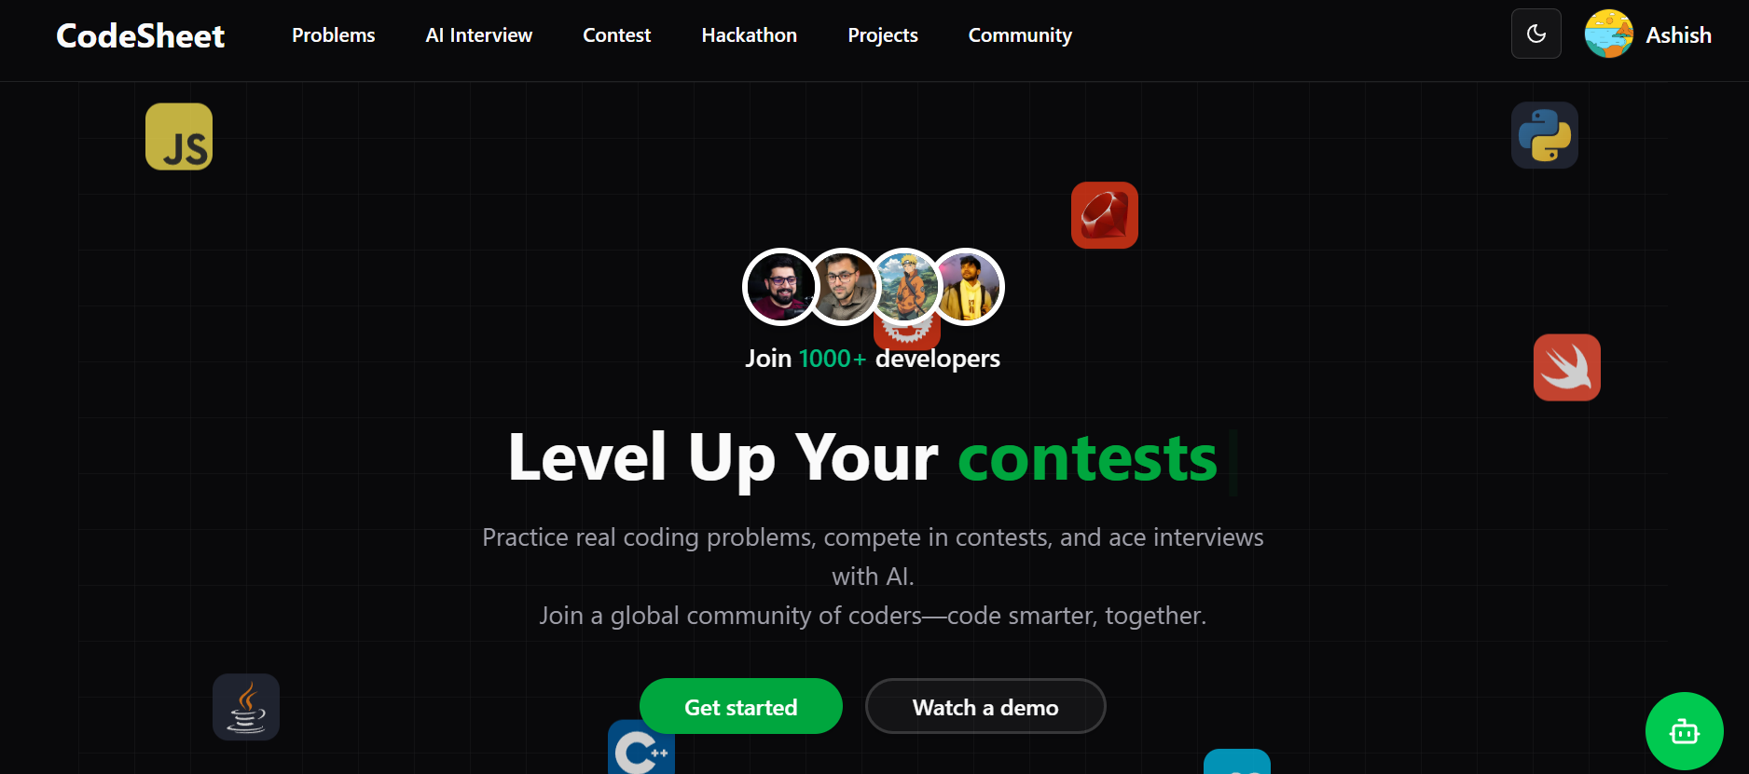Click the JavaScript floating icon

[x=179, y=137]
